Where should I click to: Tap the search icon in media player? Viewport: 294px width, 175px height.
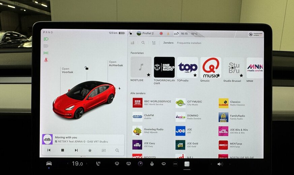point(117,150)
